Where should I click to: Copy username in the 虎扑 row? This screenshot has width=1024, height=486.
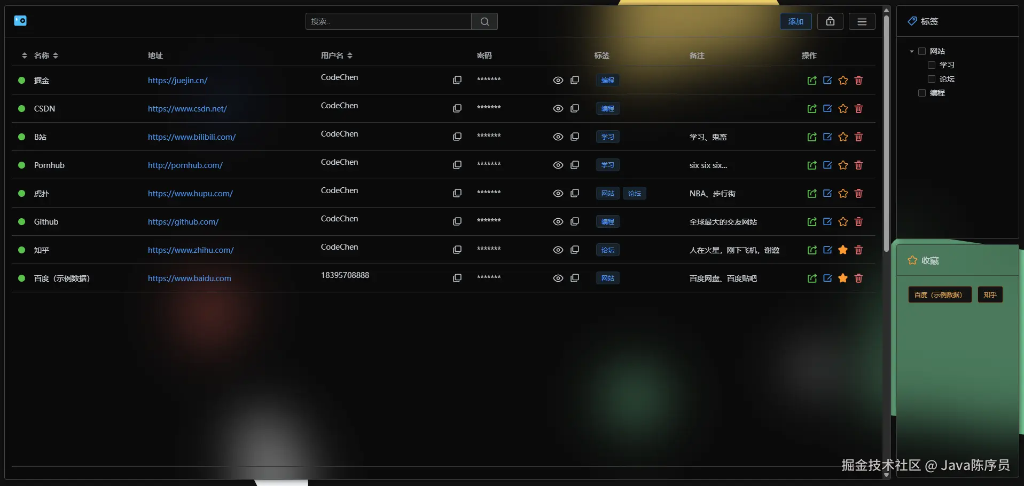[457, 193]
